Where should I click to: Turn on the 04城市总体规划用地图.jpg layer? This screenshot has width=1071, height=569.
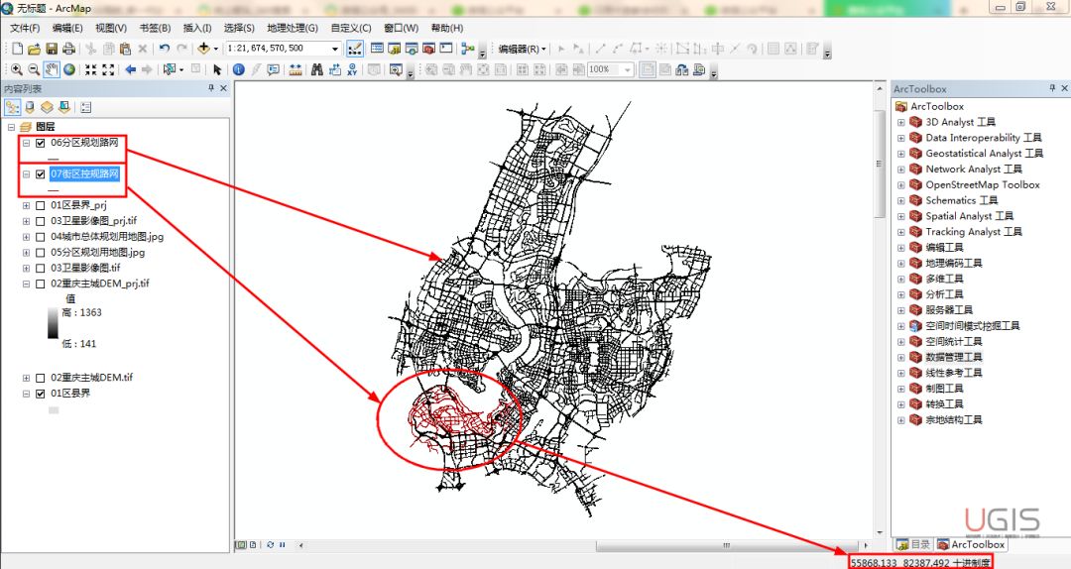[41, 237]
